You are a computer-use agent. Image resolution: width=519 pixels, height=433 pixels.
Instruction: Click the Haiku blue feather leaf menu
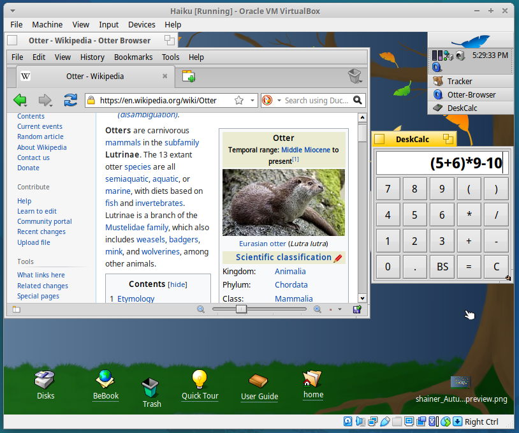click(471, 41)
